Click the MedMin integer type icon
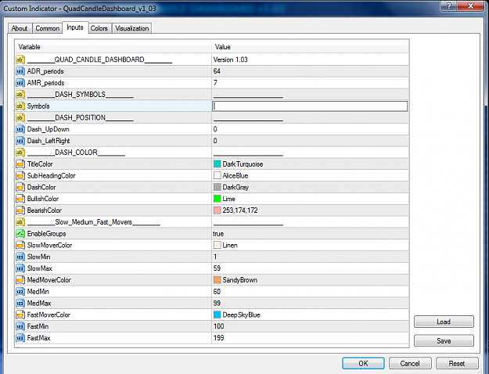 click(20, 292)
